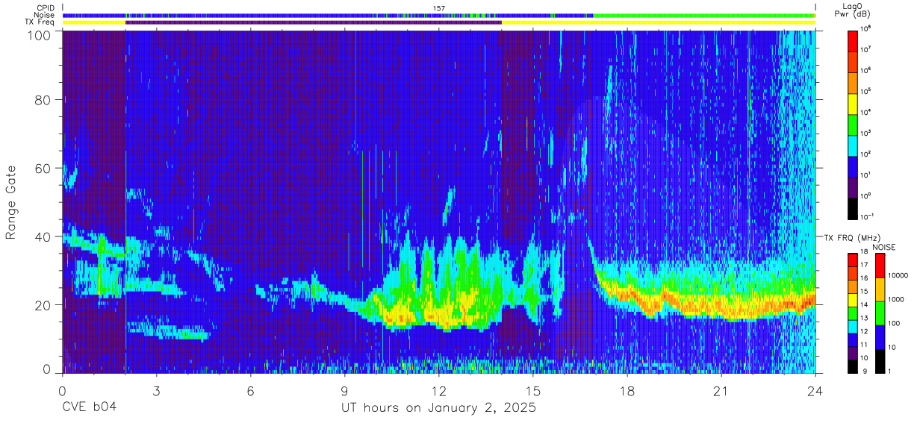Viewport: 917px width, 423px height.
Task: Click the 'Range Gate' axis title
Action: point(11,202)
